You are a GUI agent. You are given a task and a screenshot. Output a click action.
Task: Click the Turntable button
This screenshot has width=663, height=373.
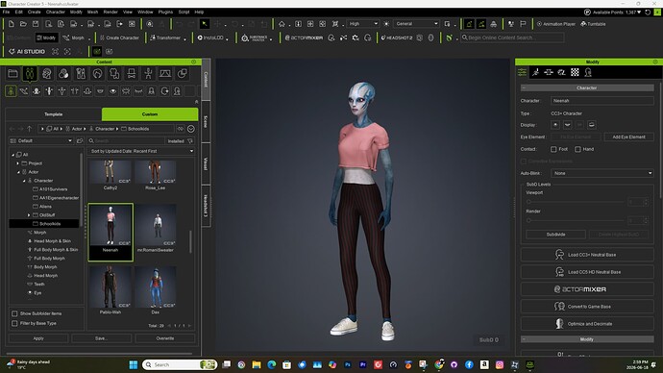pyautogui.click(x=593, y=24)
